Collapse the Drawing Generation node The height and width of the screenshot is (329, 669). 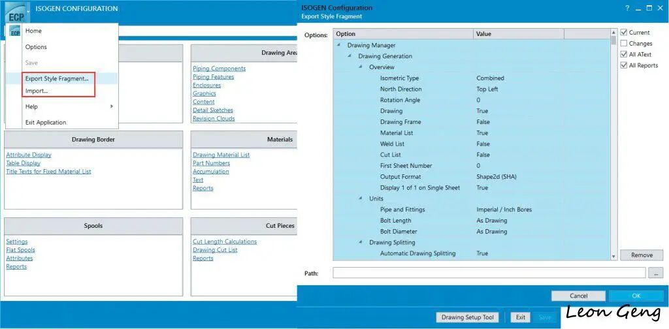pyautogui.click(x=350, y=56)
